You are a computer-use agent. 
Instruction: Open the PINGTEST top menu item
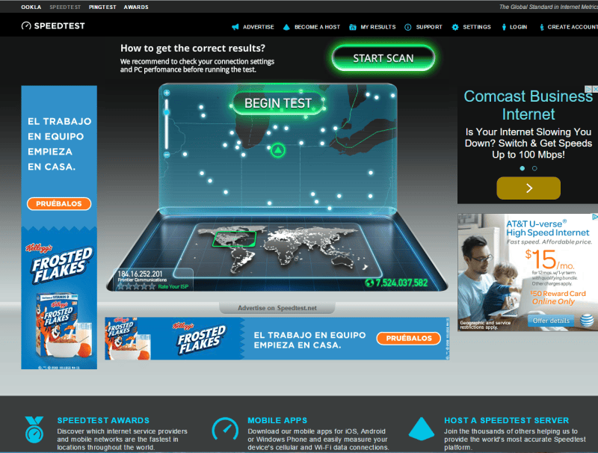pyautogui.click(x=102, y=7)
